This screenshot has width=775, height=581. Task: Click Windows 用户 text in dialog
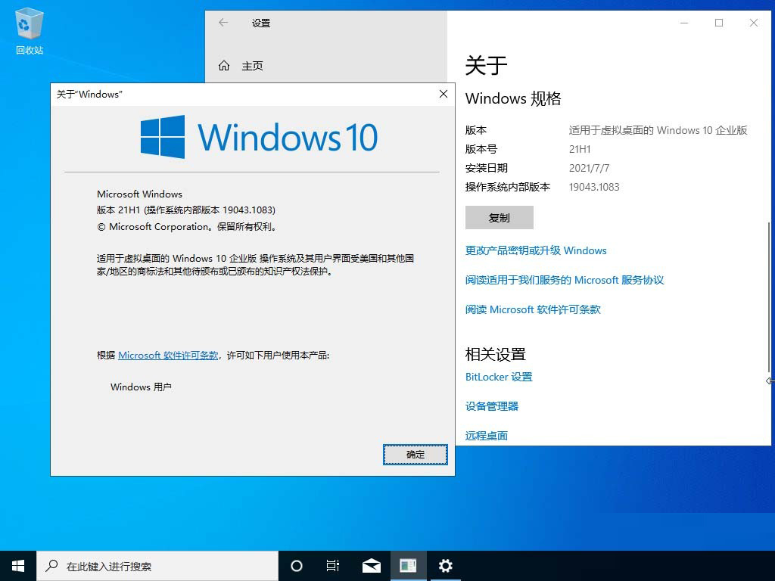pyautogui.click(x=141, y=387)
